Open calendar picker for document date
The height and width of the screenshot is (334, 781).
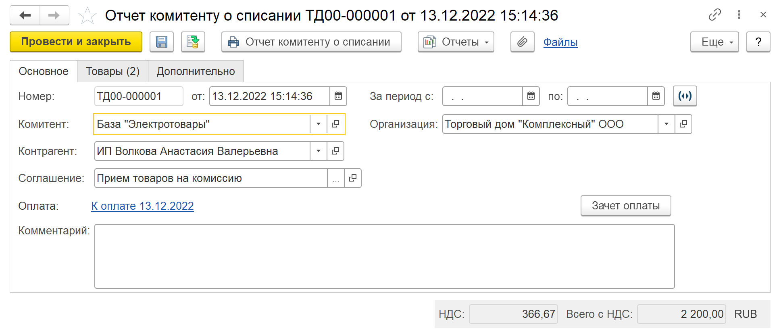tap(338, 96)
